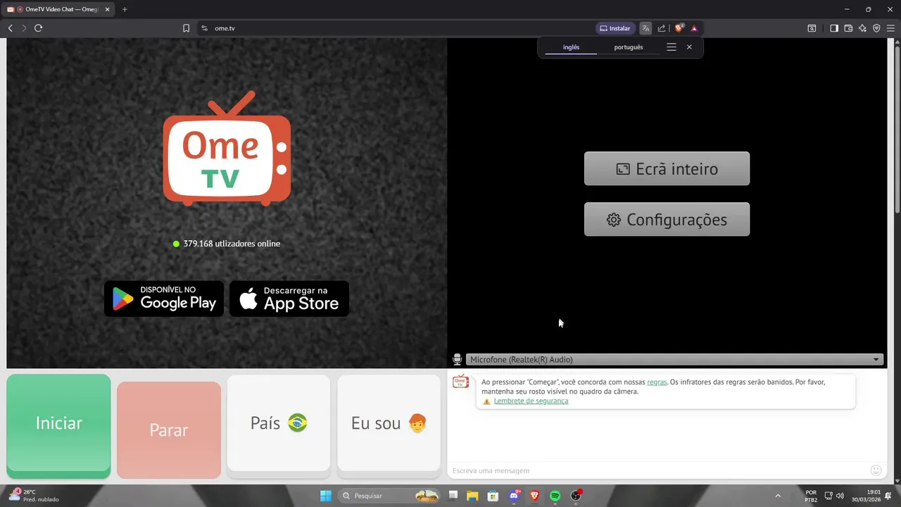Click the Ecrã inteiro button

click(x=667, y=169)
